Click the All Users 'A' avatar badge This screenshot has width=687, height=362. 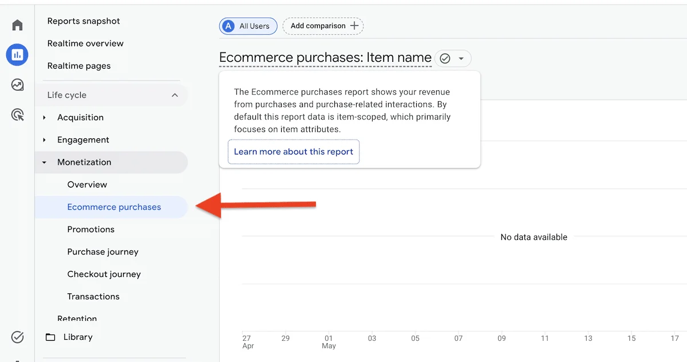(x=229, y=26)
